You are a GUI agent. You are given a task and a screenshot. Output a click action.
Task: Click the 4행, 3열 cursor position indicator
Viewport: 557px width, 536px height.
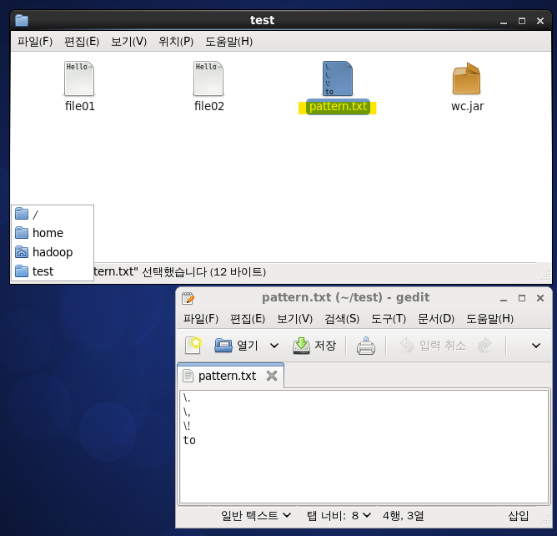(404, 515)
